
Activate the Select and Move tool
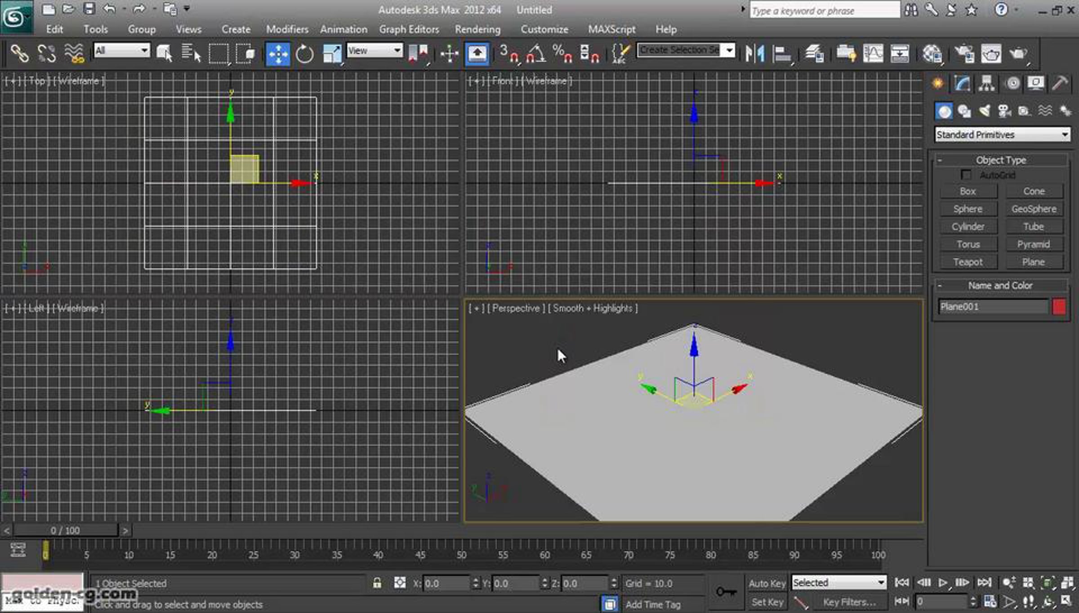(278, 54)
